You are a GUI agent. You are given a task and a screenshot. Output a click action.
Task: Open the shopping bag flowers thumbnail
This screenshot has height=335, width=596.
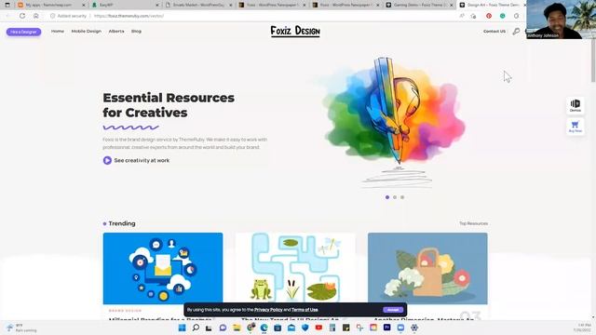pyautogui.click(x=427, y=268)
